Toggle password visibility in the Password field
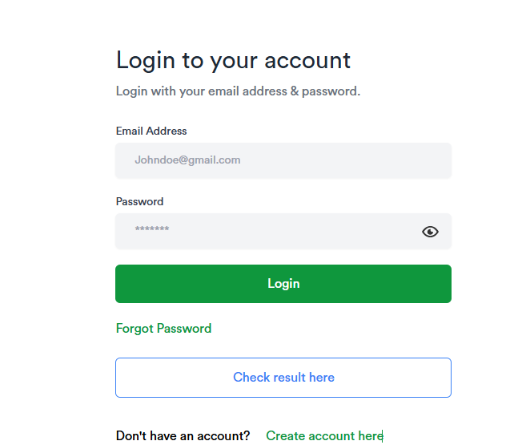 point(430,232)
